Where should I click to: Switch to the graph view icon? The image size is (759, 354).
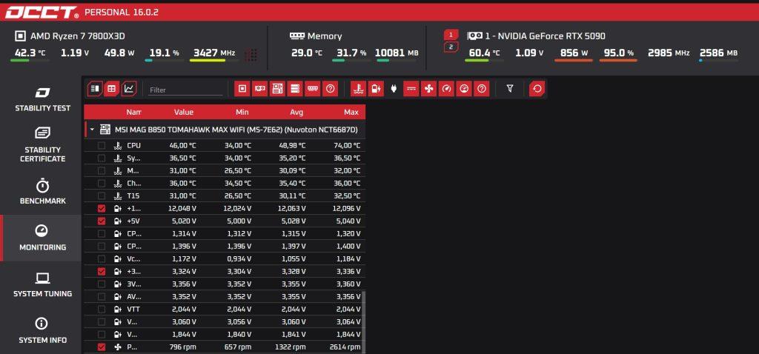[x=129, y=89]
